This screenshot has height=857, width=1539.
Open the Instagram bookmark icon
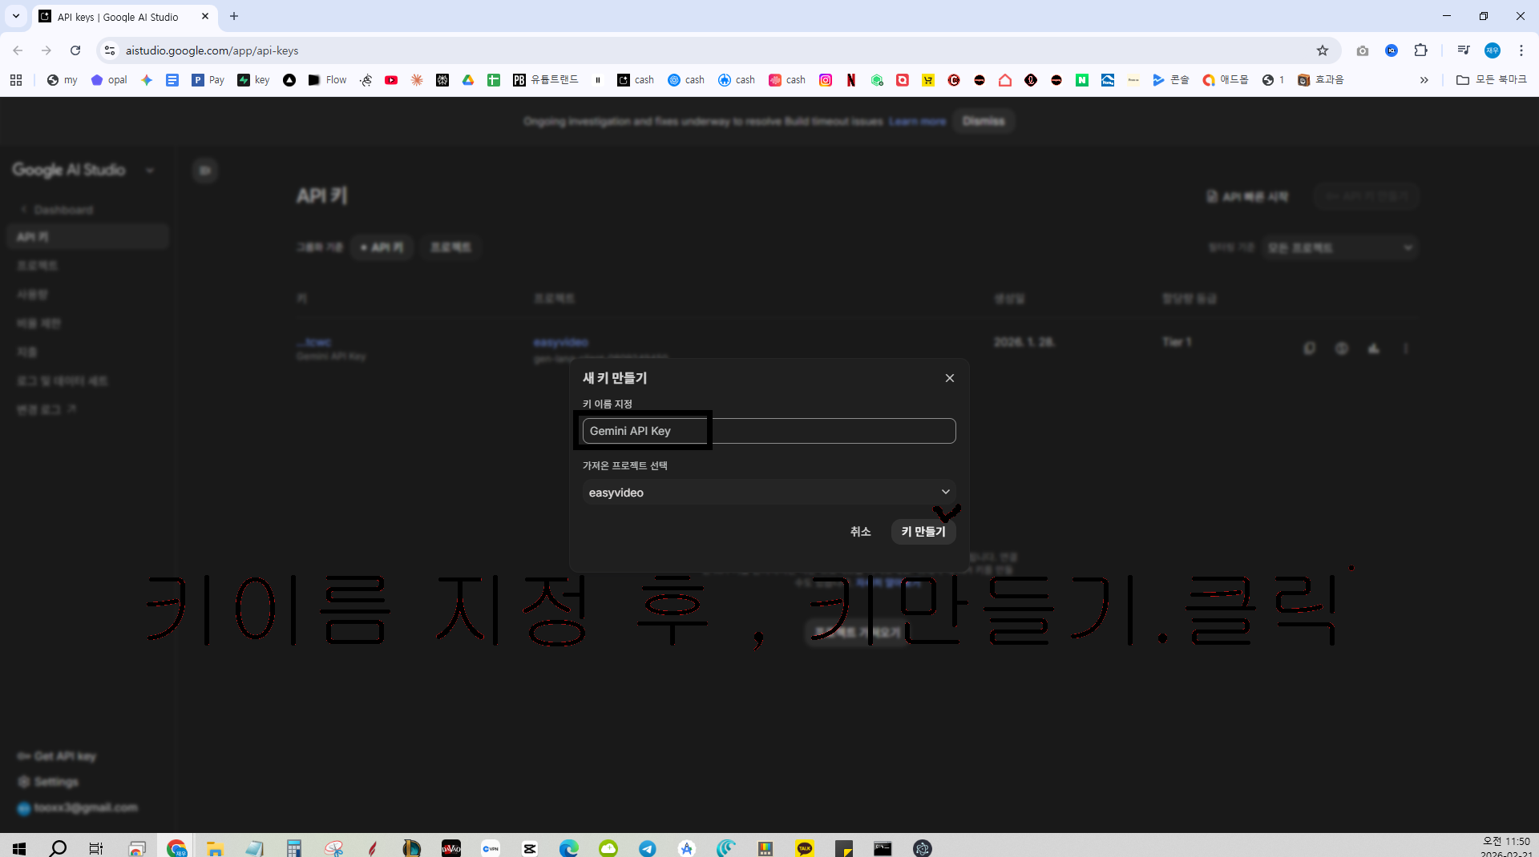pyautogui.click(x=826, y=80)
